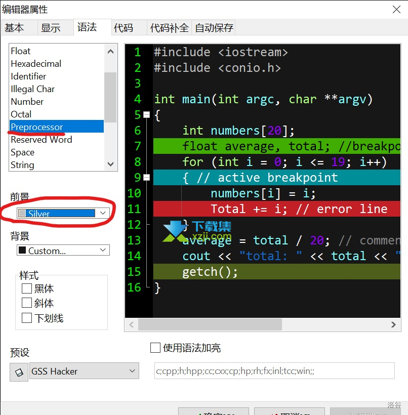Collapse the code fold at line 5
408x415 pixels.
pyautogui.click(x=146, y=115)
